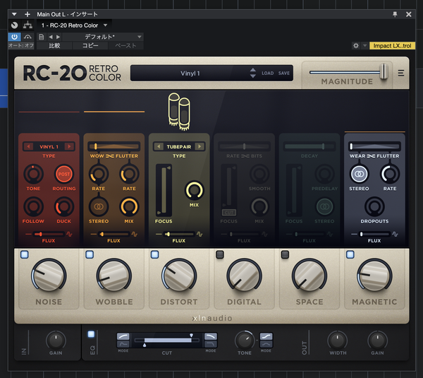Viewport: 423px width, 378px height.
Task: Toggle the Digital CUT button
Action: (228, 213)
